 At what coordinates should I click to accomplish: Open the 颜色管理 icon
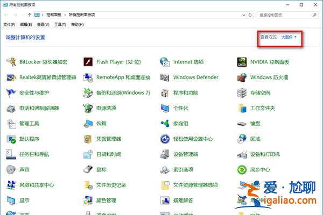pyautogui.click(x=88, y=200)
